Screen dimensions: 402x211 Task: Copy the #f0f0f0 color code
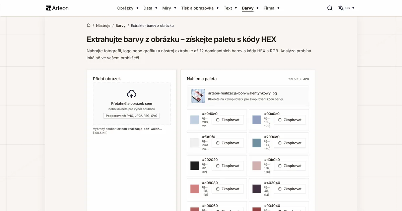tap(228, 143)
